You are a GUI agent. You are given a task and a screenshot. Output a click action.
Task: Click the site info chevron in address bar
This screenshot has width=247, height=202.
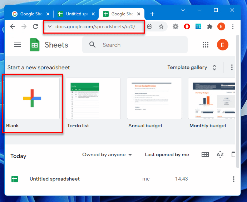point(50,26)
